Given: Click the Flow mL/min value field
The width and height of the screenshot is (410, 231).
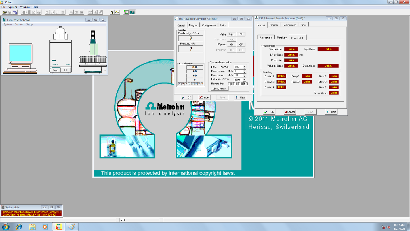Looking at the screenshot, I should click(238, 67).
